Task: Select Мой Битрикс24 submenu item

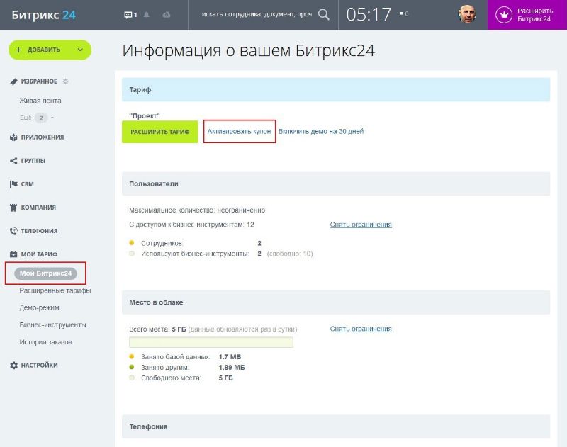Action: point(45,273)
